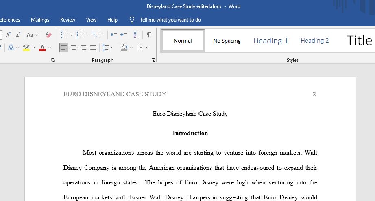Switch to the View tab

point(91,20)
